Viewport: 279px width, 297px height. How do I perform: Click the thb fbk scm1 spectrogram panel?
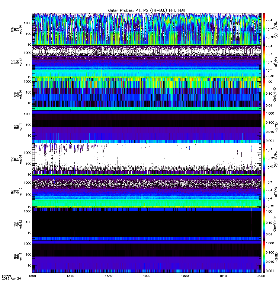(147, 127)
